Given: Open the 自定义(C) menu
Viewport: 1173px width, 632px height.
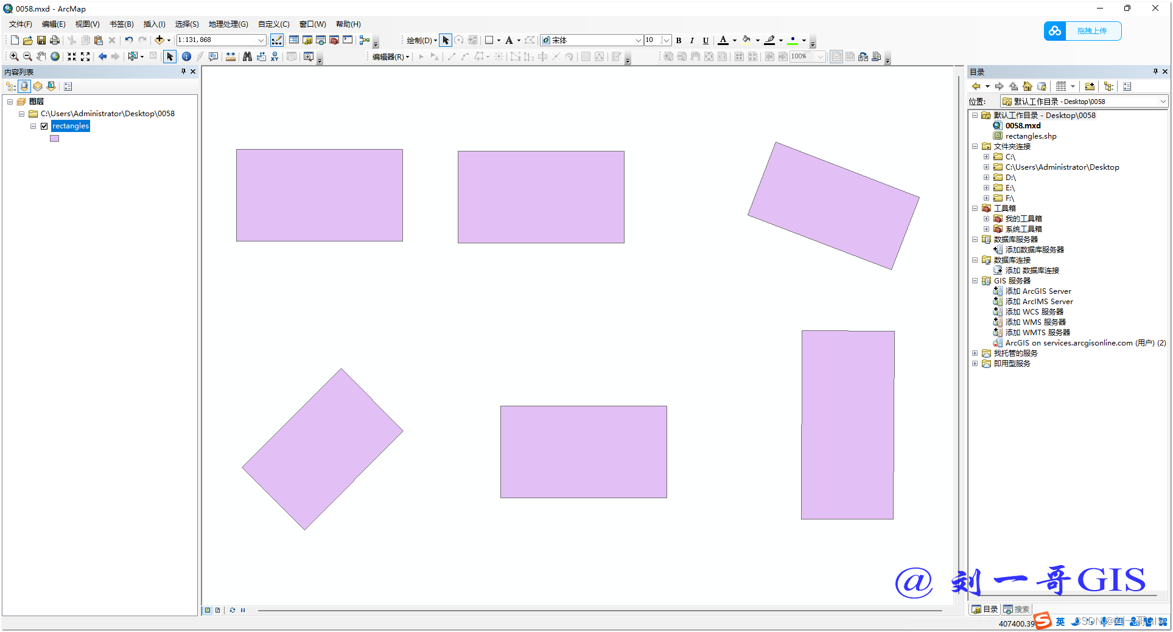Looking at the screenshot, I should 274,24.
